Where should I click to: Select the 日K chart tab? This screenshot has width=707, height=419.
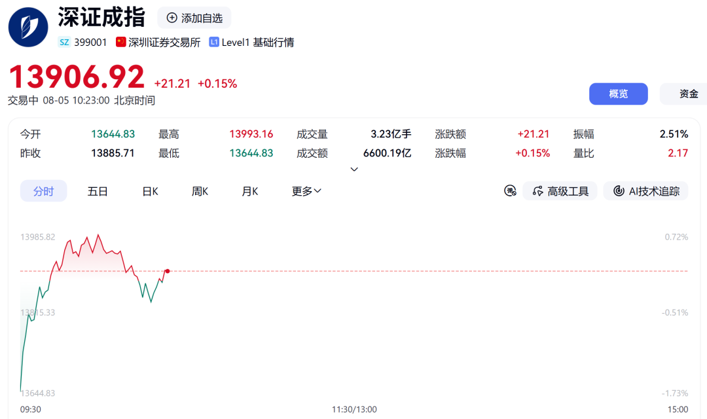click(x=150, y=191)
